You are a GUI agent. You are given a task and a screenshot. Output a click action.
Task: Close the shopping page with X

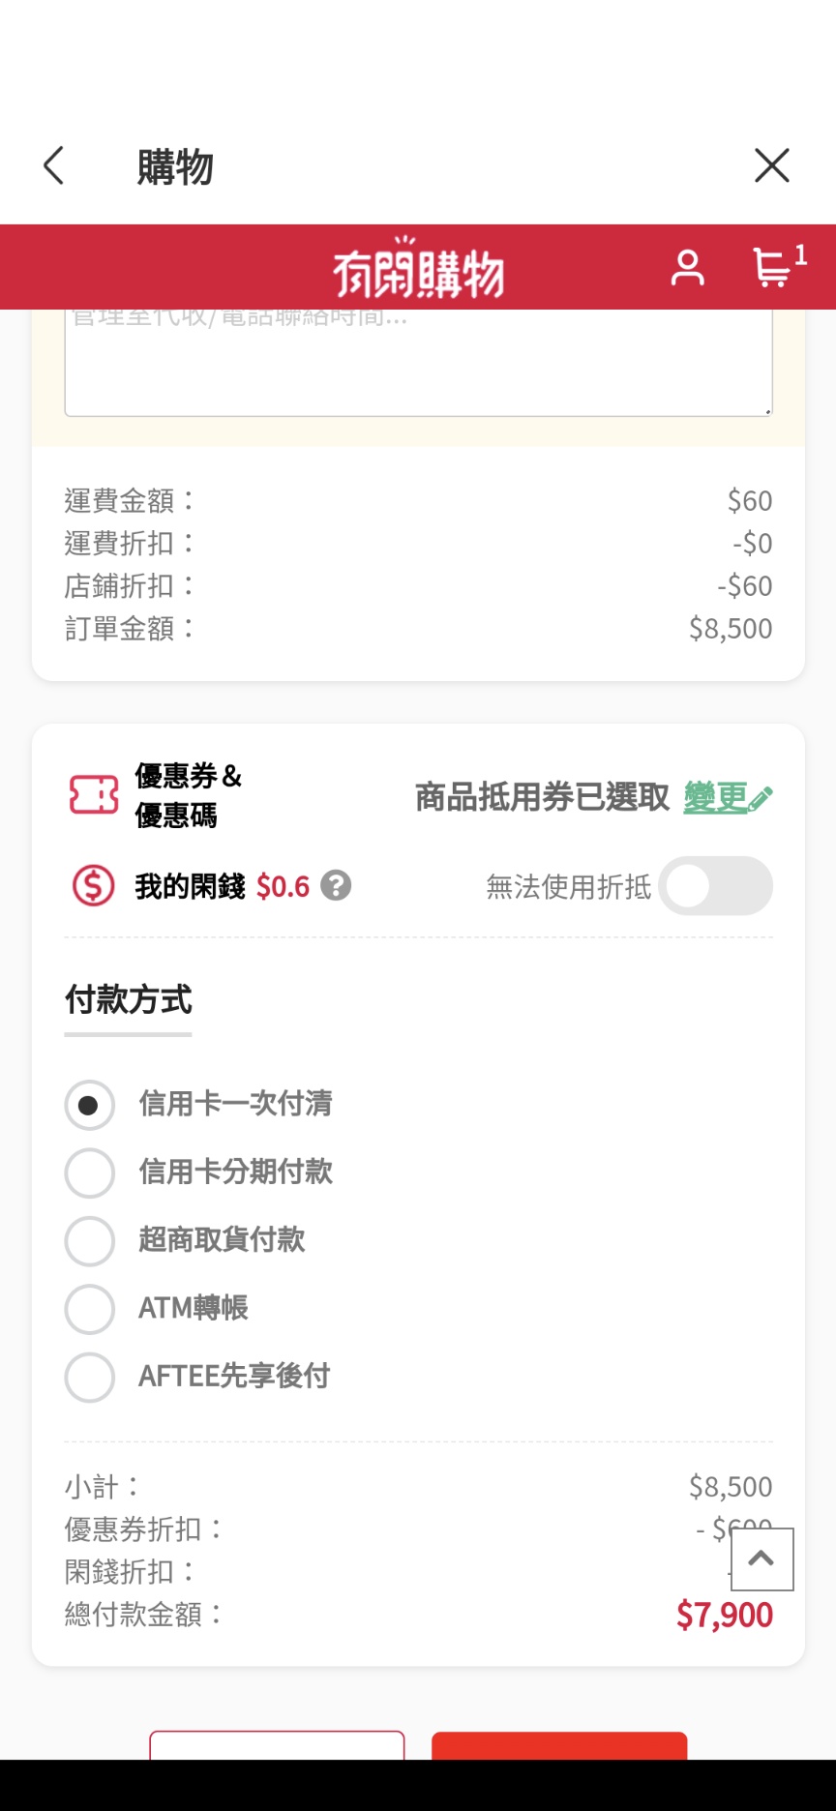coord(771,166)
